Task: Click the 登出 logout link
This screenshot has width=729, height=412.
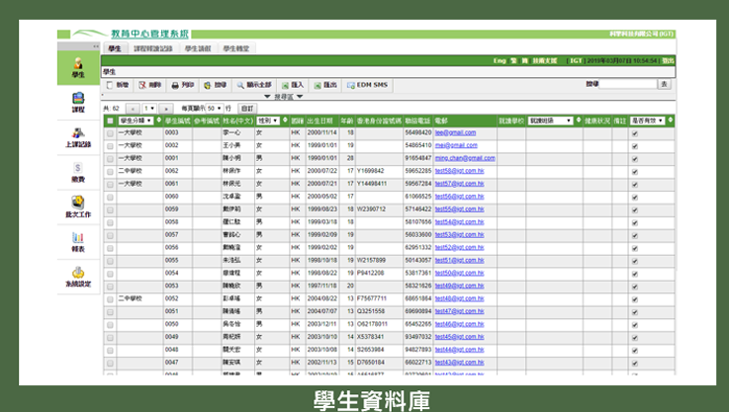Action: (668, 61)
